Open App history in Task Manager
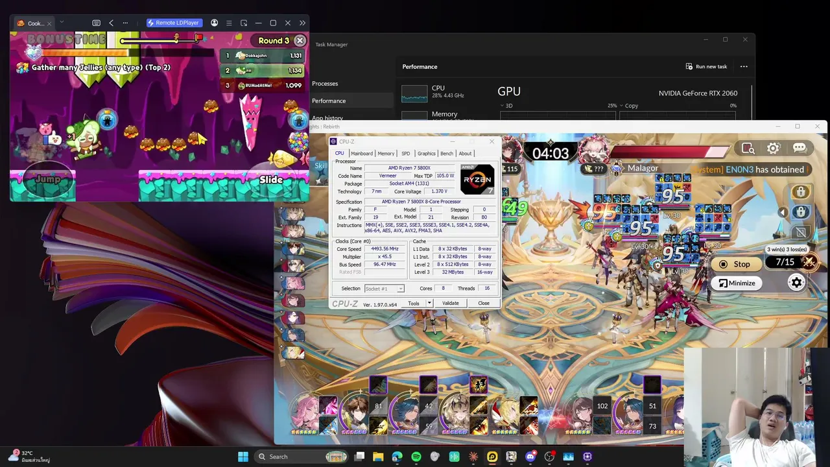This screenshot has height=467, width=830. [327, 118]
